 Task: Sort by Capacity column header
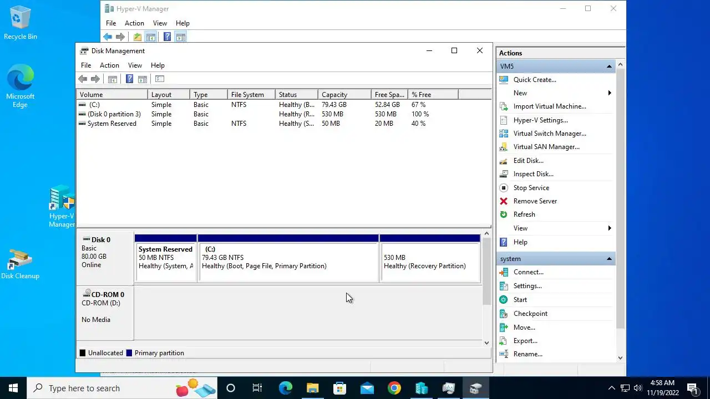click(x=344, y=95)
